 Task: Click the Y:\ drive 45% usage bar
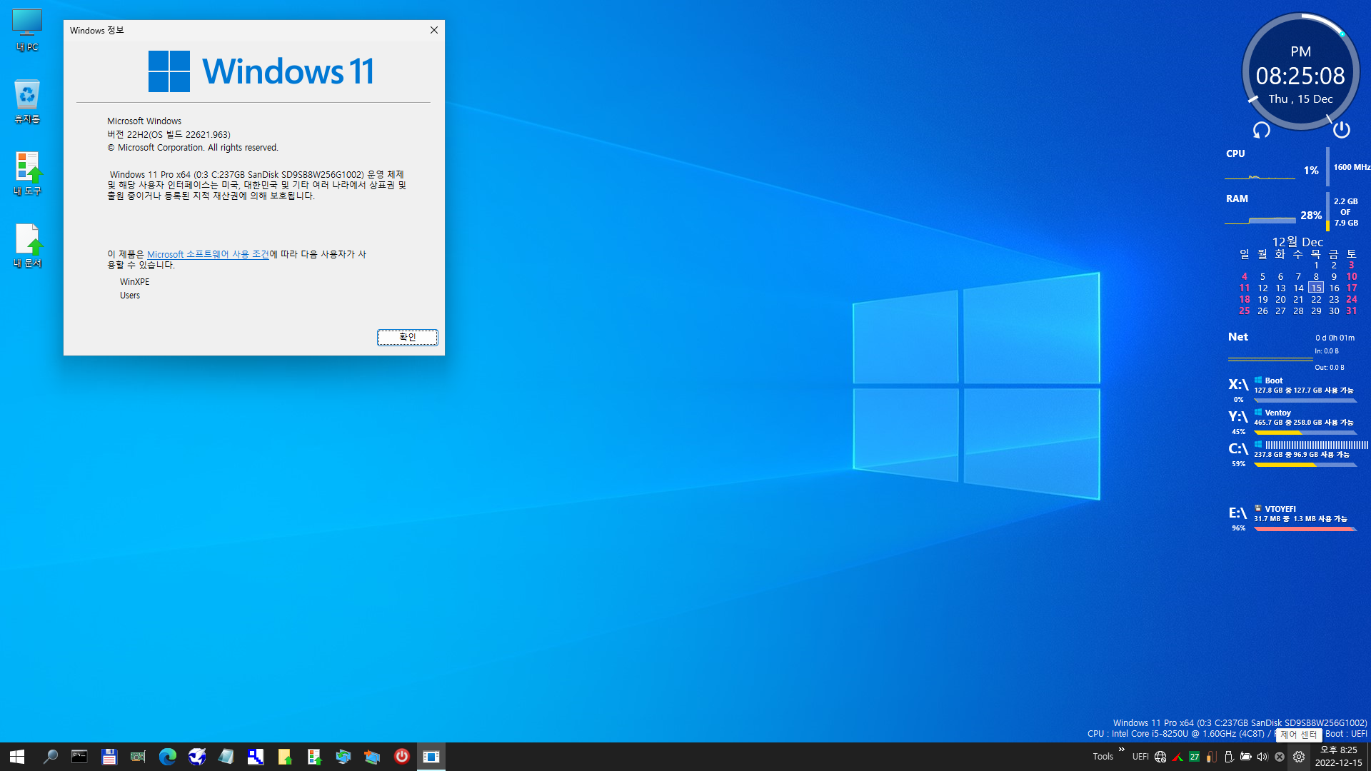[1305, 433]
